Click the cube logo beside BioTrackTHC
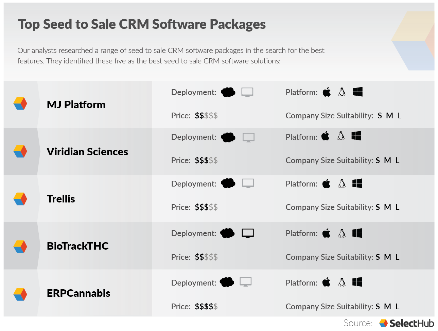The width and height of the screenshot is (438, 331). coord(20,247)
